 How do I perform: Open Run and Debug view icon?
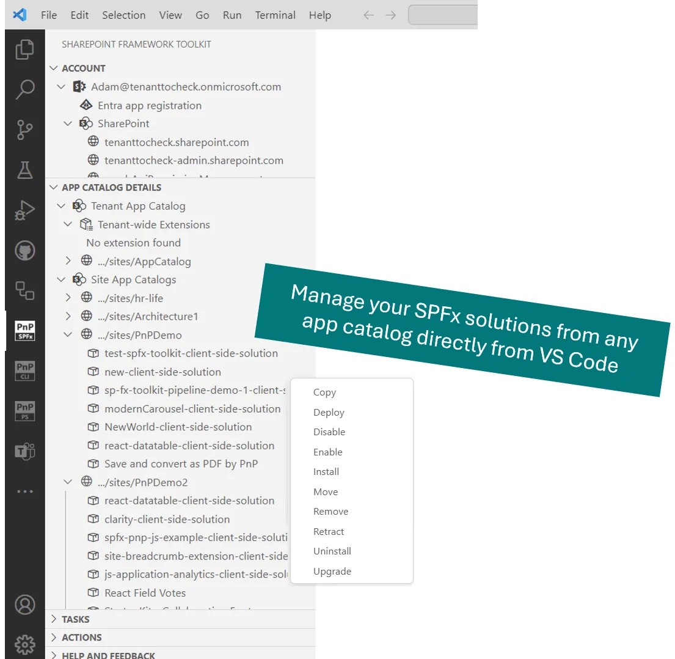coord(24,211)
